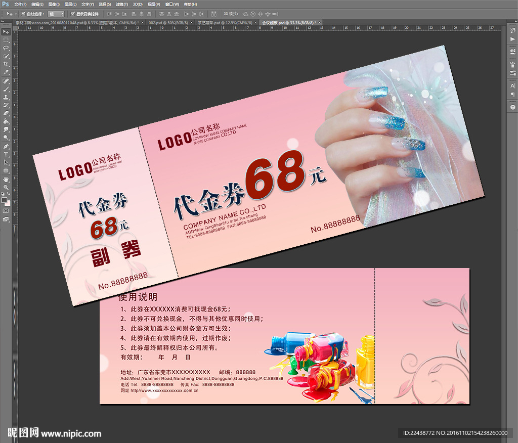The image size is (518, 443).
Task: Open the 文字(Y) menu
Action: 88,4
